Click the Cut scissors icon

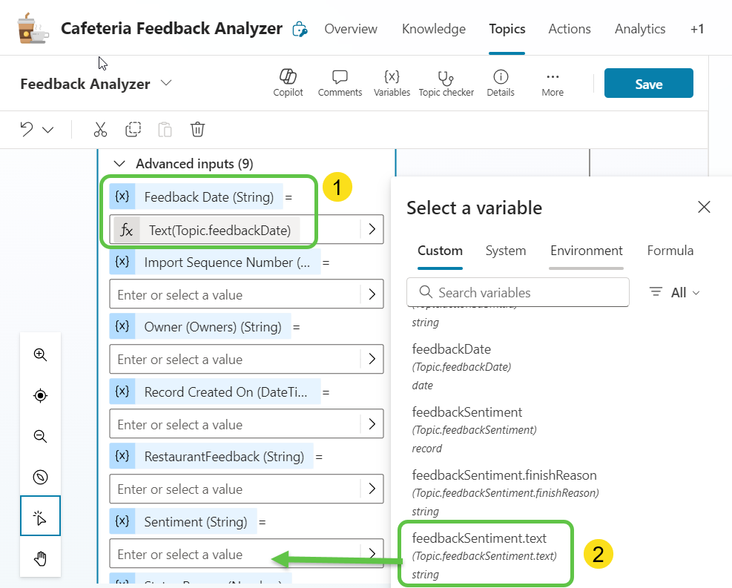(x=100, y=130)
